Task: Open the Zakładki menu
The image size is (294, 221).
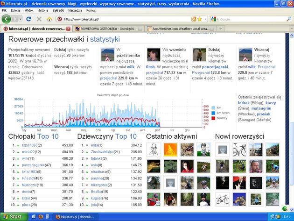Action: point(58,10)
